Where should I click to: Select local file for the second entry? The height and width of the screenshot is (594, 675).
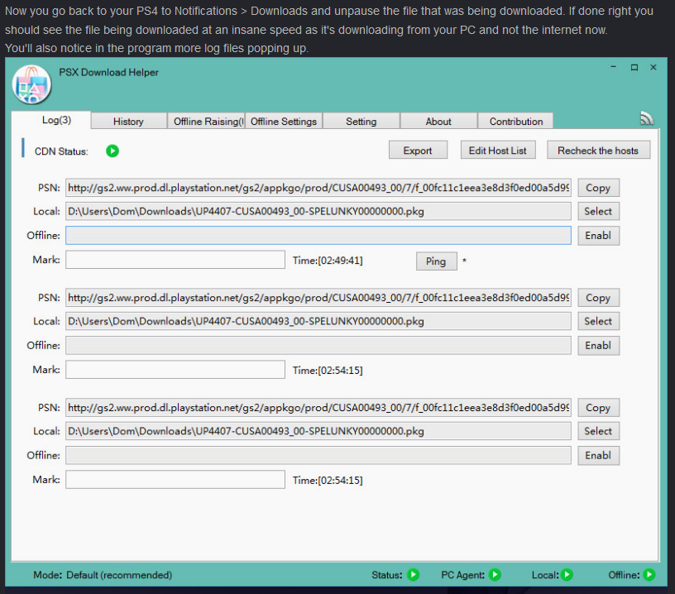coord(597,322)
